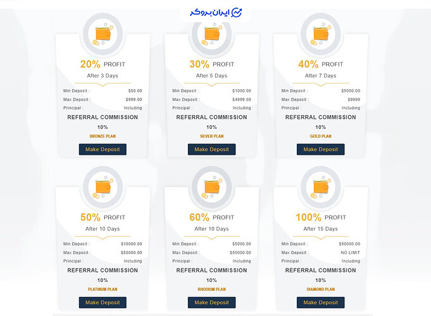
Task: Select the RHODIUM PLAN label
Action: tap(211, 289)
